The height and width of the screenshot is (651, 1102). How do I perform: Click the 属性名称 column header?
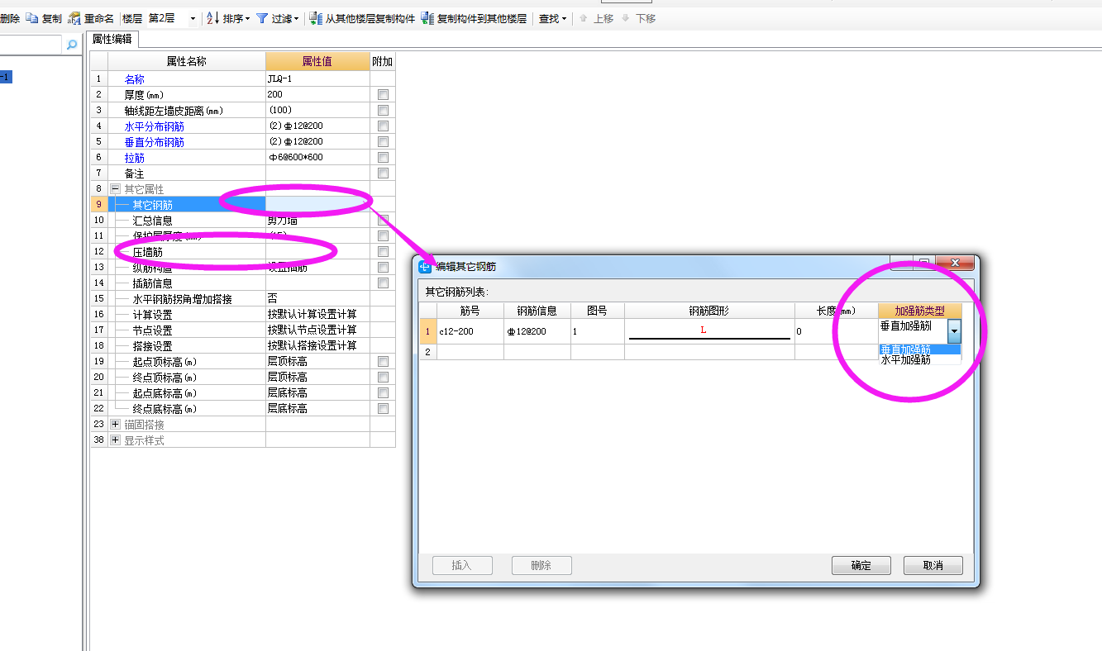coord(187,61)
